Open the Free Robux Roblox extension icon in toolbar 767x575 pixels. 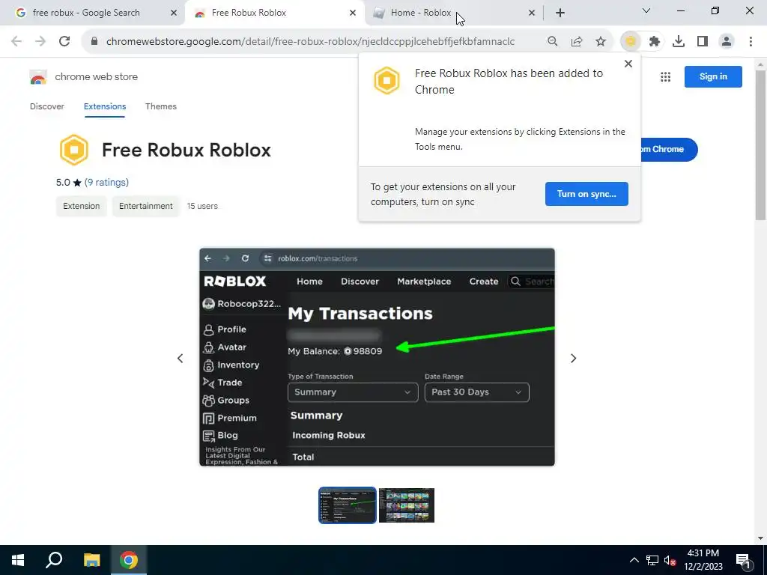[x=631, y=42]
